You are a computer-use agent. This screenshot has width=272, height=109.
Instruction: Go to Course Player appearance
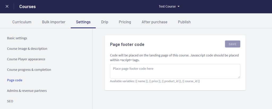click(26, 59)
